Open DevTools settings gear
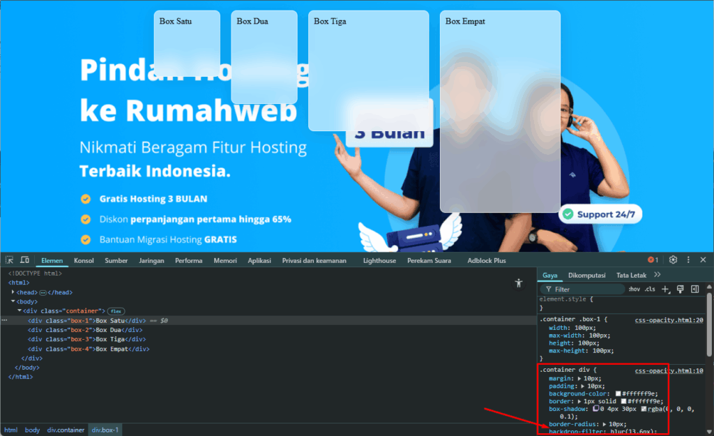This screenshot has width=714, height=436. point(672,260)
